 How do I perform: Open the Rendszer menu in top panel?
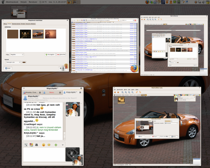click(x=33, y=2)
